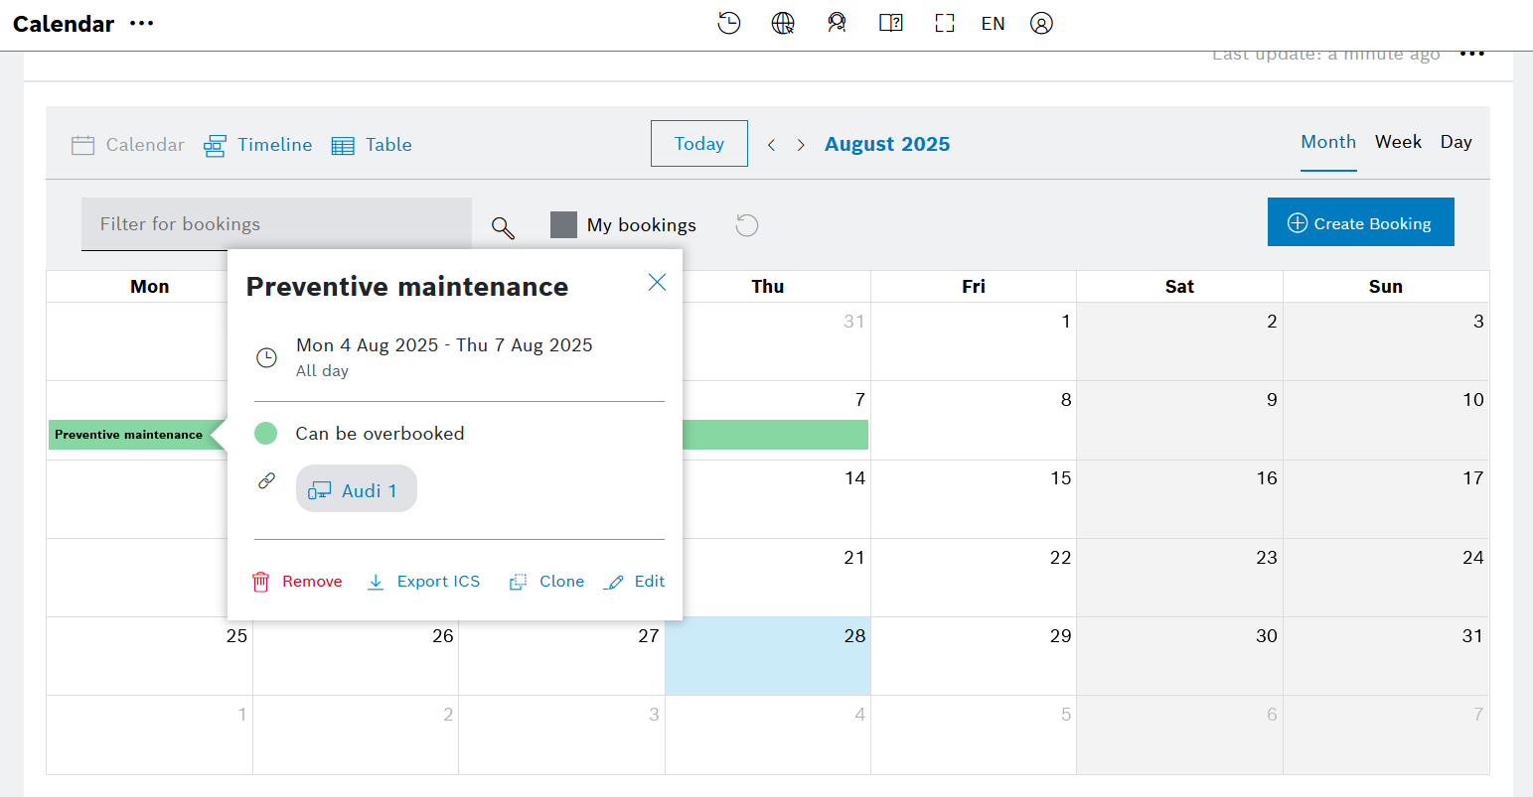The height and width of the screenshot is (797, 1533).
Task: Type in the Filter for bookings field
Action: [x=276, y=224]
